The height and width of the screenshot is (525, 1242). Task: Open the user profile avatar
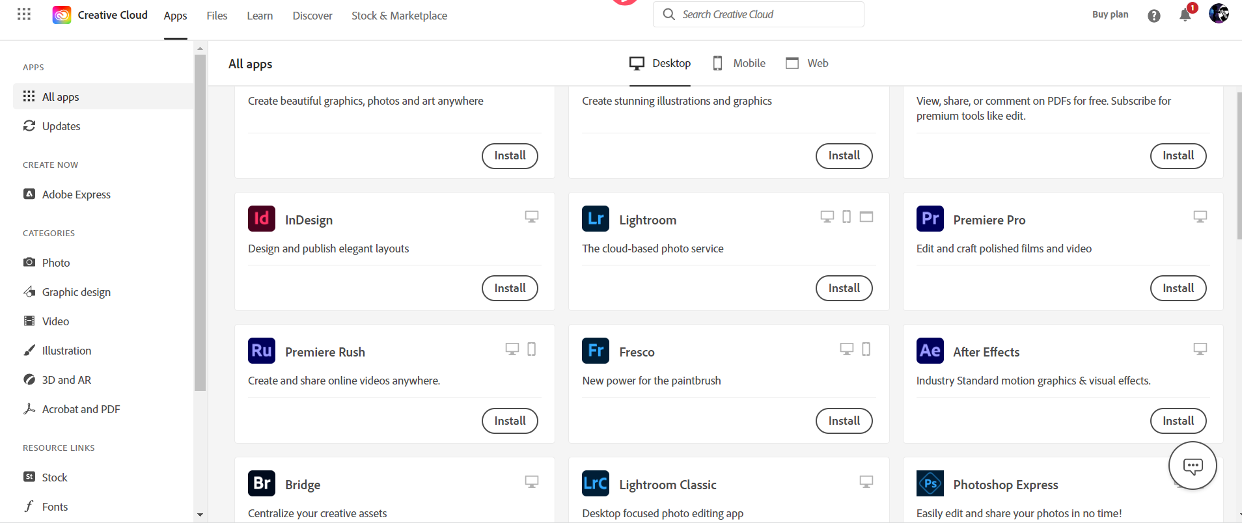pyautogui.click(x=1219, y=14)
